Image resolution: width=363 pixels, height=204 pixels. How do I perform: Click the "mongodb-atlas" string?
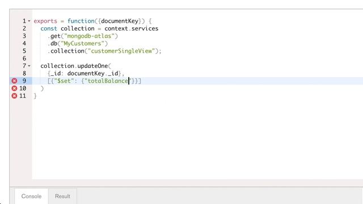click(90, 36)
